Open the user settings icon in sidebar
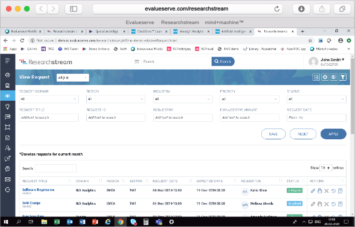Viewport: 355px width, 227px height. [x=8, y=148]
